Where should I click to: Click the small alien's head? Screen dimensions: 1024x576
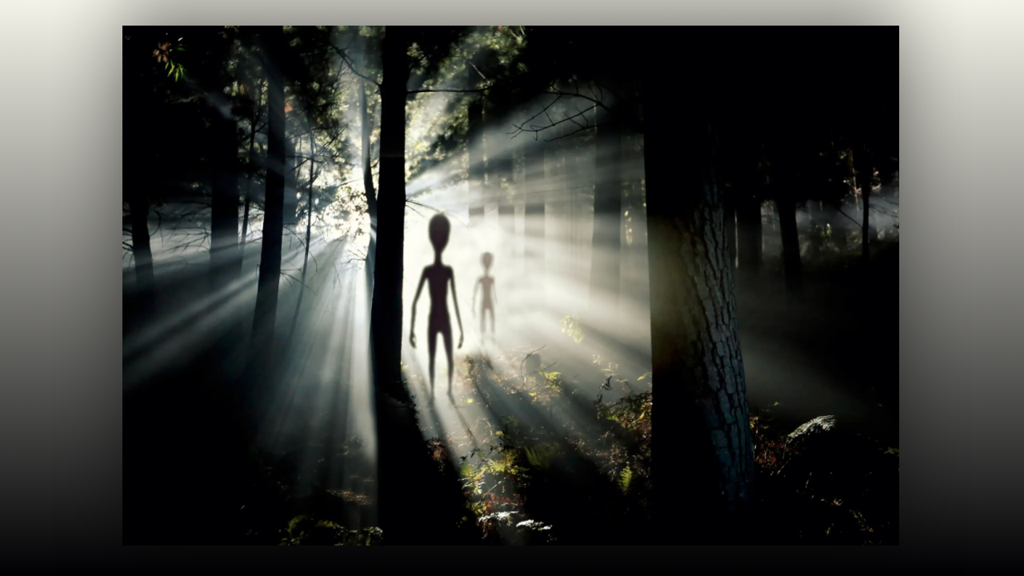point(486,260)
